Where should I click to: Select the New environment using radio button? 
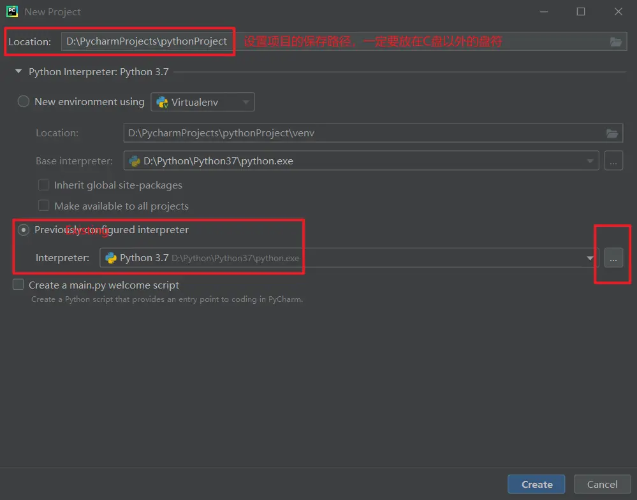tap(24, 101)
